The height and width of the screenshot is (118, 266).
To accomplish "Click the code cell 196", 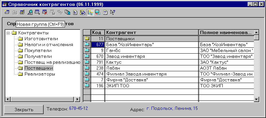I will click(98, 86).
